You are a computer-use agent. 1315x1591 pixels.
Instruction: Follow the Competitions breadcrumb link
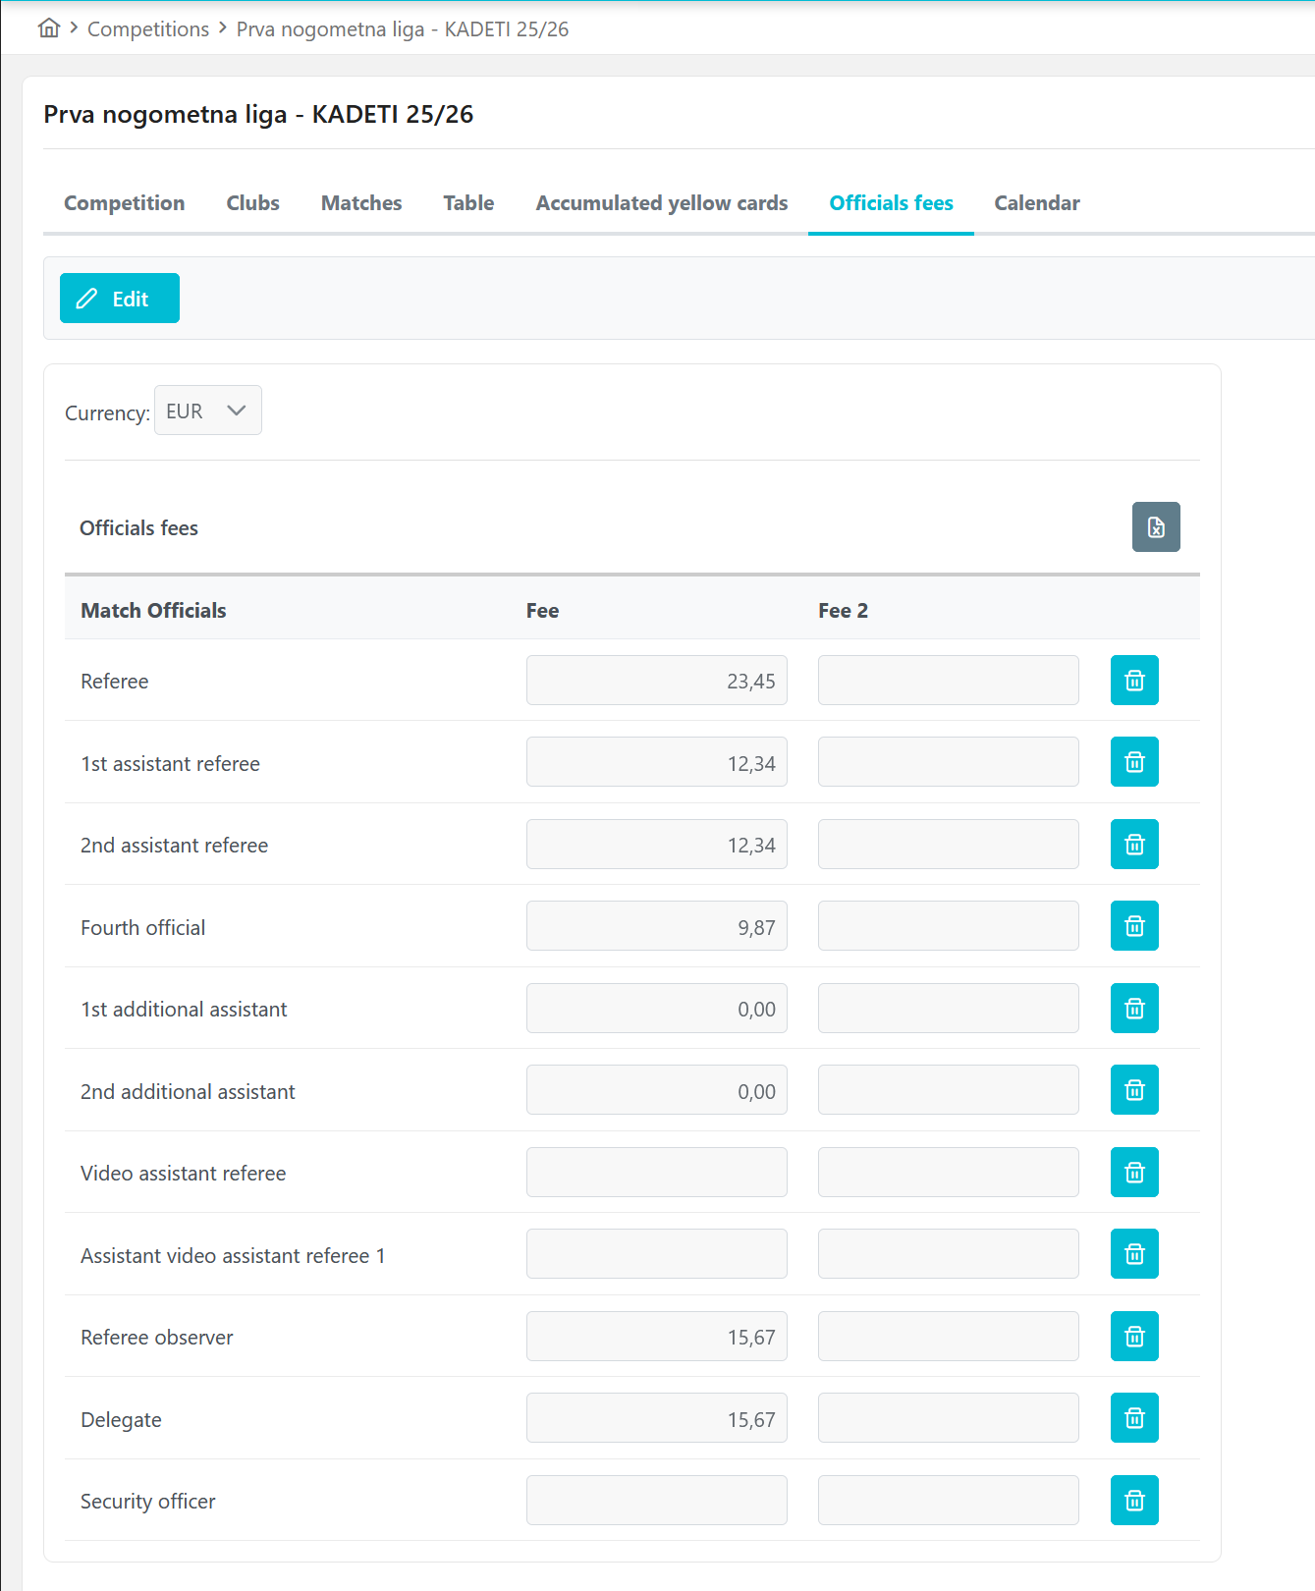[x=148, y=29]
